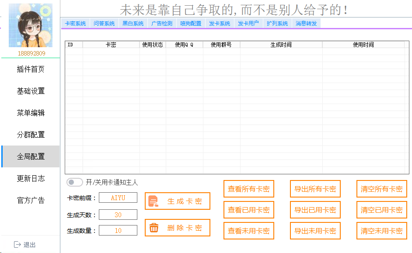Image resolution: width=412 pixels, height=253 pixels.
Task: Click the 卡密前缀 input showing AIYU
Action: coord(118,198)
